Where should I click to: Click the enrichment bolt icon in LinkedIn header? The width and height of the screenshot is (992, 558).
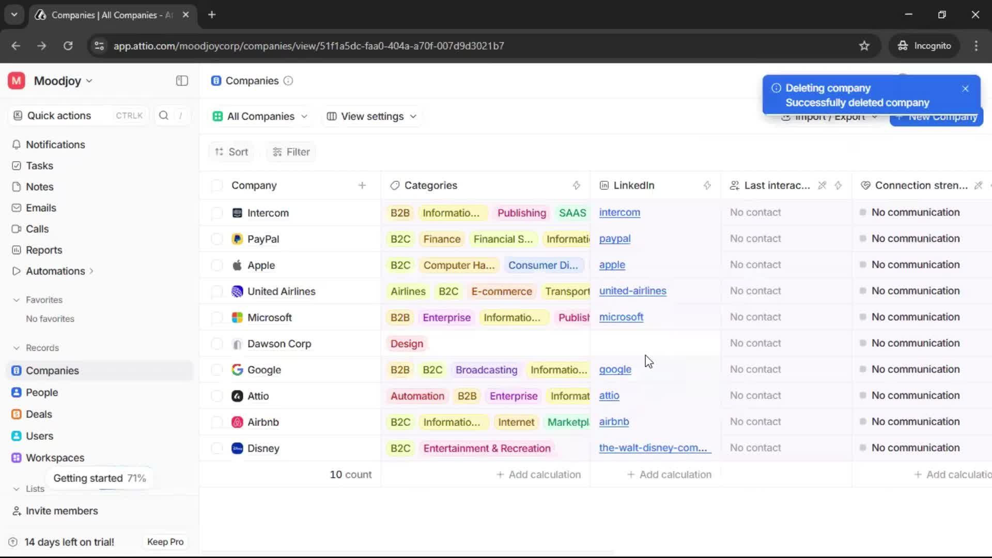[x=707, y=185]
